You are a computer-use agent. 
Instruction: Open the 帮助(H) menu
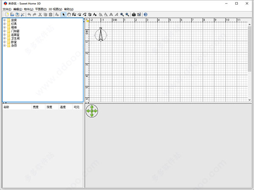coord(69,9)
